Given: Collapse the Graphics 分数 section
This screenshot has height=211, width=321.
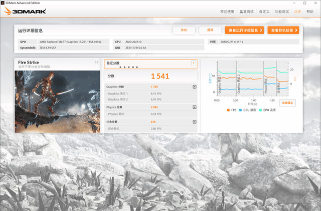Looking at the screenshot, I should (x=195, y=86).
